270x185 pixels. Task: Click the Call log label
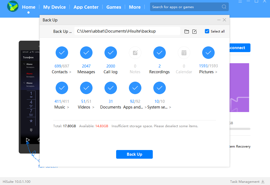click(110, 72)
